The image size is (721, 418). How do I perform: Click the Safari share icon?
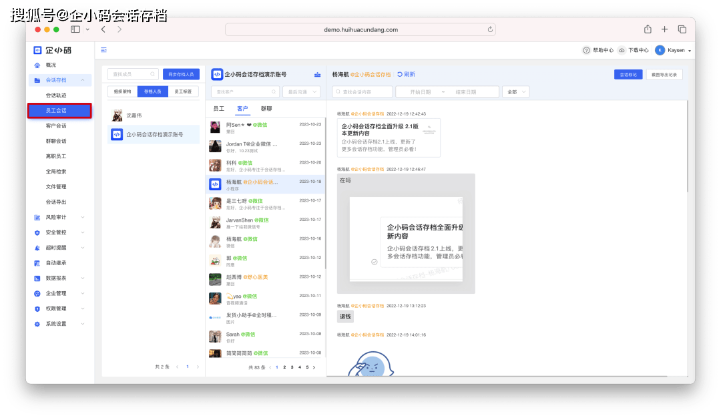point(648,29)
